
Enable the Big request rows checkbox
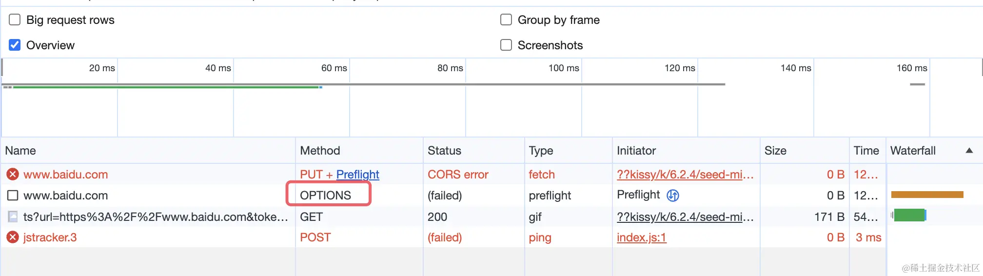coord(15,20)
